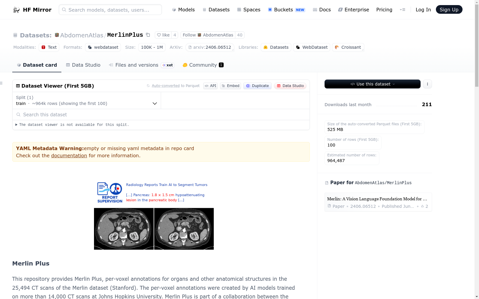The image size is (479, 299).
Task: Switch to the Dataset card tab
Action: [37, 65]
